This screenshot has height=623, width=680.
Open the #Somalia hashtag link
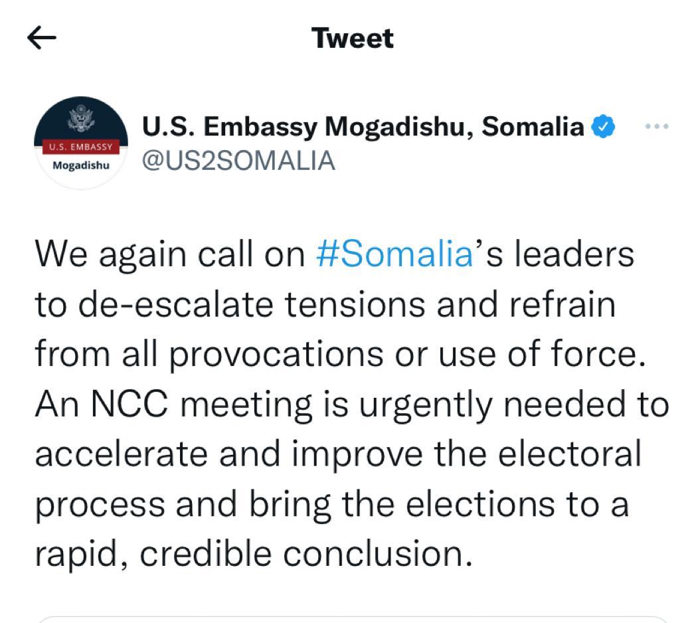point(394,254)
